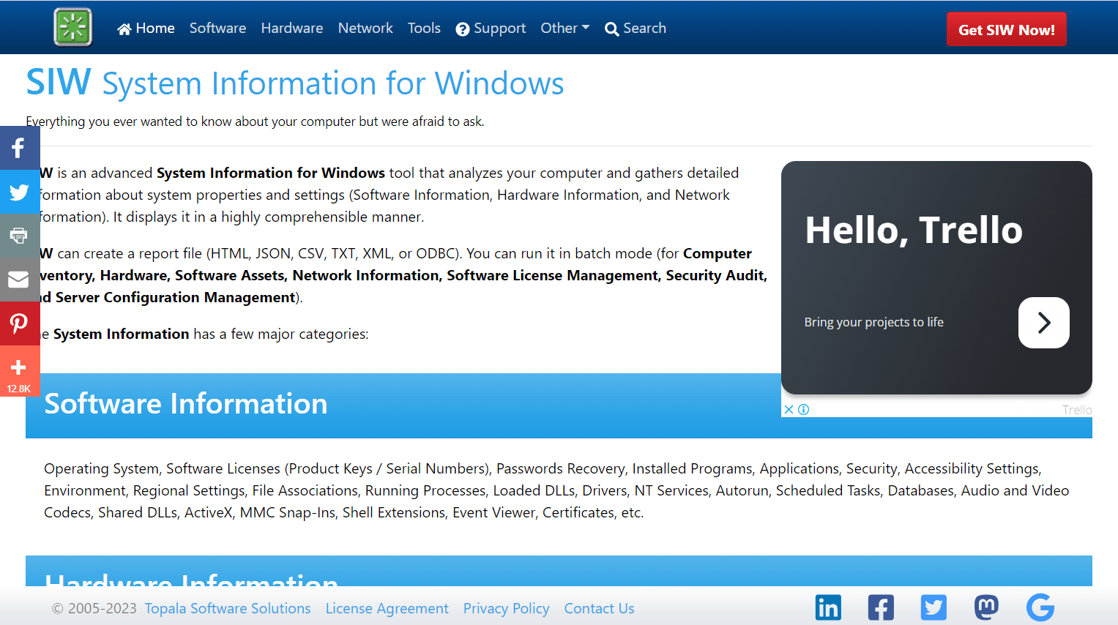Click the '12.8K' share count

(19, 389)
